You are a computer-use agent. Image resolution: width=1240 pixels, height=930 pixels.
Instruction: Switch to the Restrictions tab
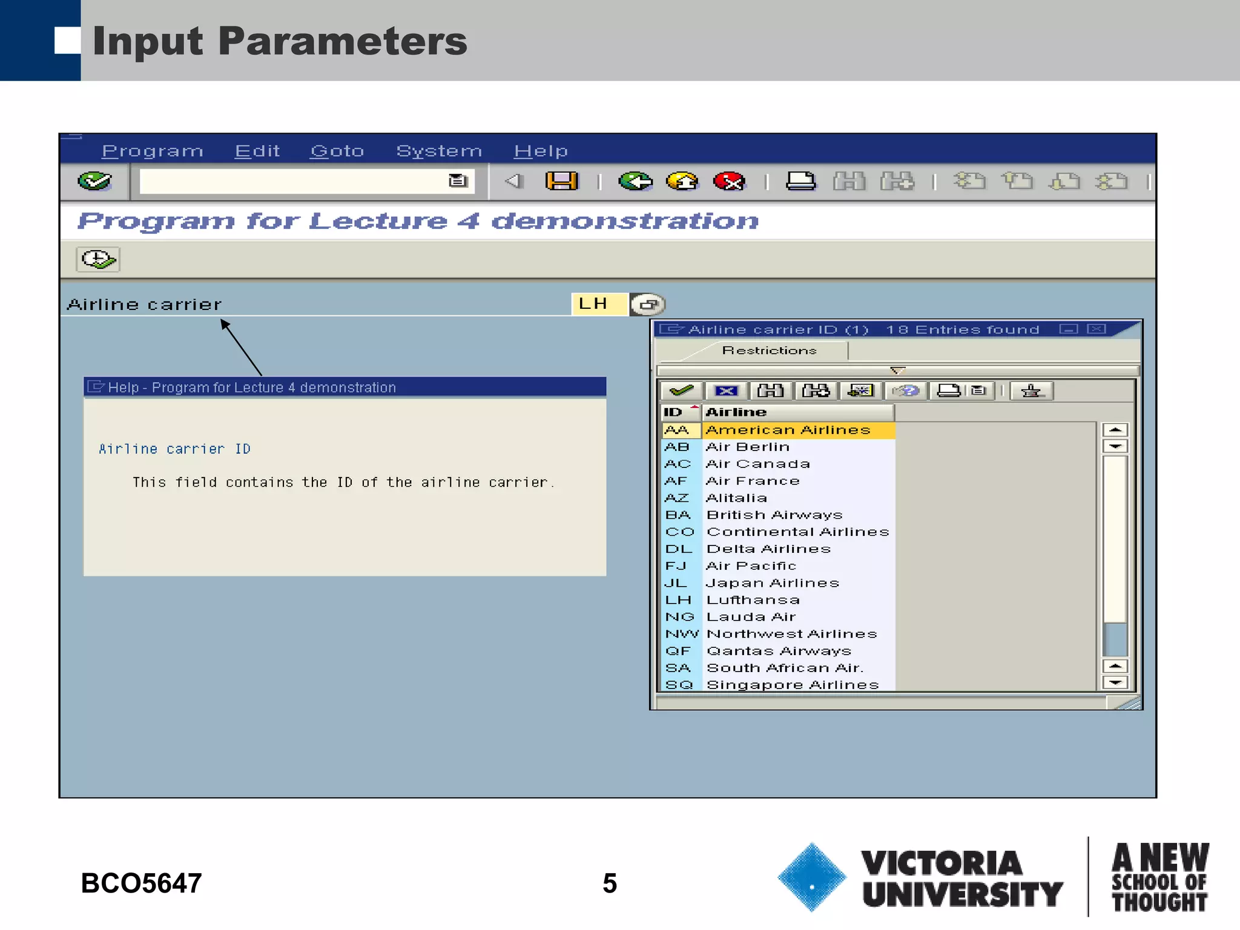769,351
